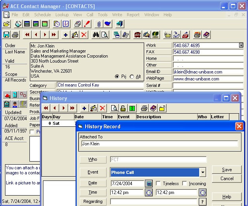Click the USA map icon
The height and width of the screenshot is (206, 248).
pos(108,24)
